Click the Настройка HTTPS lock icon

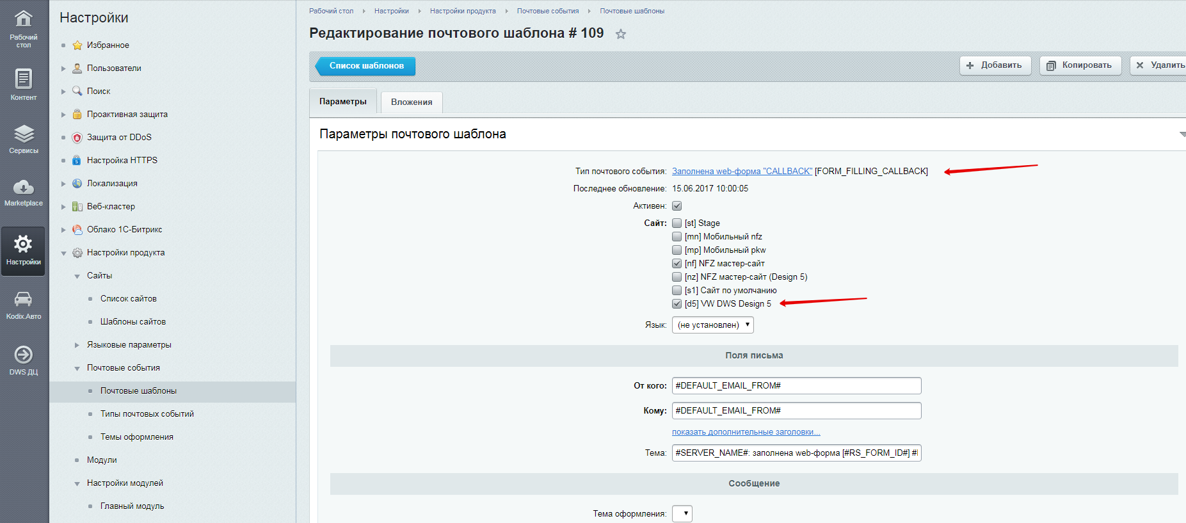(77, 160)
